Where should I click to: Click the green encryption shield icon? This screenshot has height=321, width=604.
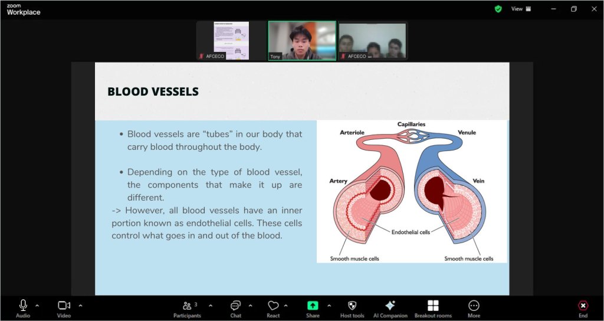click(x=498, y=9)
